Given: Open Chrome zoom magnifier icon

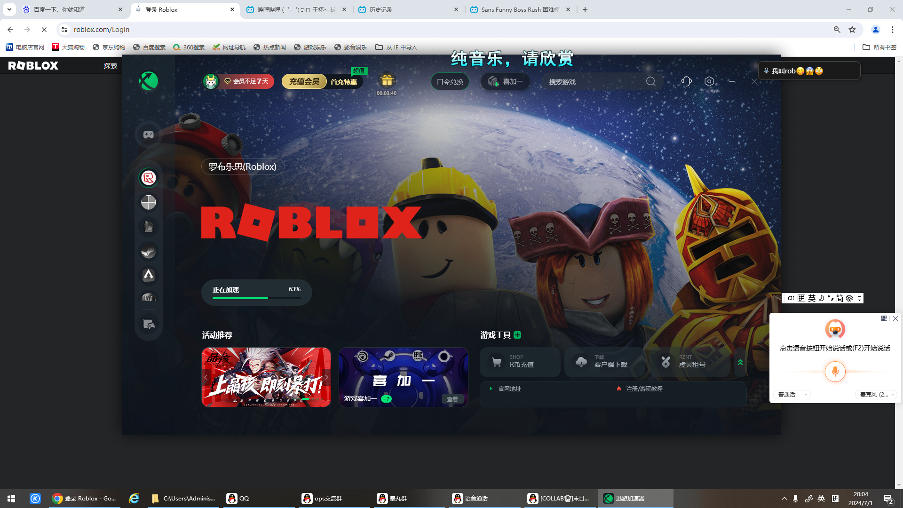Looking at the screenshot, I should (x=837, y=30).
